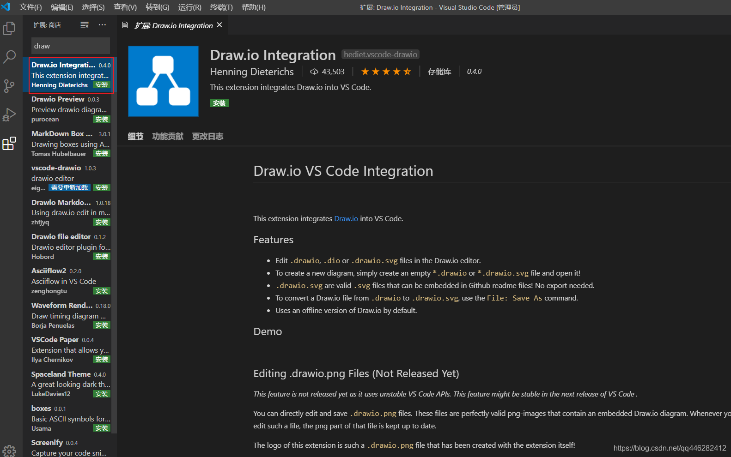Open the Extensions view icon
The width and height of the screenshot is (731, 457).
coord(9,144)
